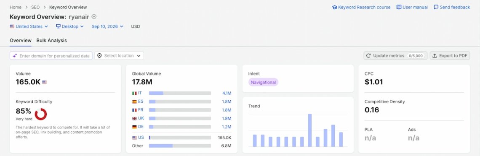Click the 85% Keyword Difficulty value
Viewport: 480px width, 156px height.
pyautogui.click(x=23, y=111)
